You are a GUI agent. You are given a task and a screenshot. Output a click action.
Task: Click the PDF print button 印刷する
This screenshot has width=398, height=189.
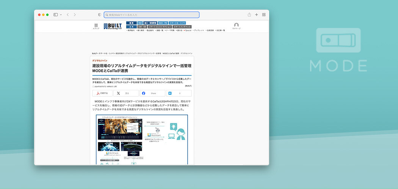[102, 93]
